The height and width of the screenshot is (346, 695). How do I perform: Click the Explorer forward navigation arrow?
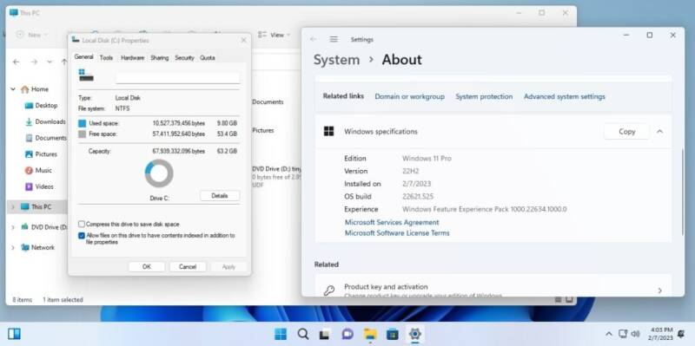[34, 62]
